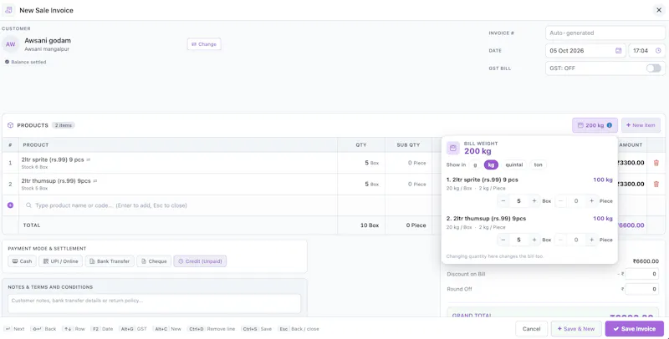Click the note icon next to 2ltr thumsup name
Screen dimensions: 669x339
95,181
